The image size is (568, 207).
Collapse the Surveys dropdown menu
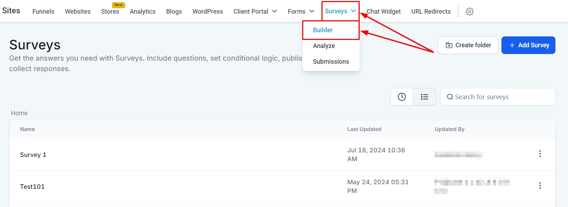353,11
